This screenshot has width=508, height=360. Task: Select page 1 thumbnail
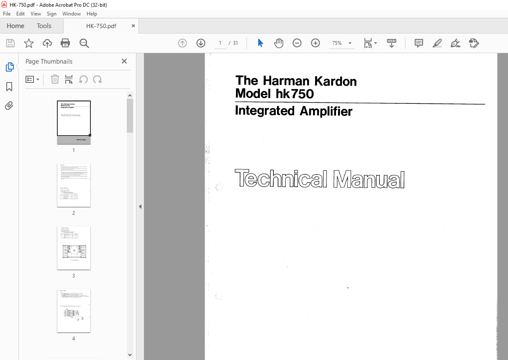coord(74,122)
